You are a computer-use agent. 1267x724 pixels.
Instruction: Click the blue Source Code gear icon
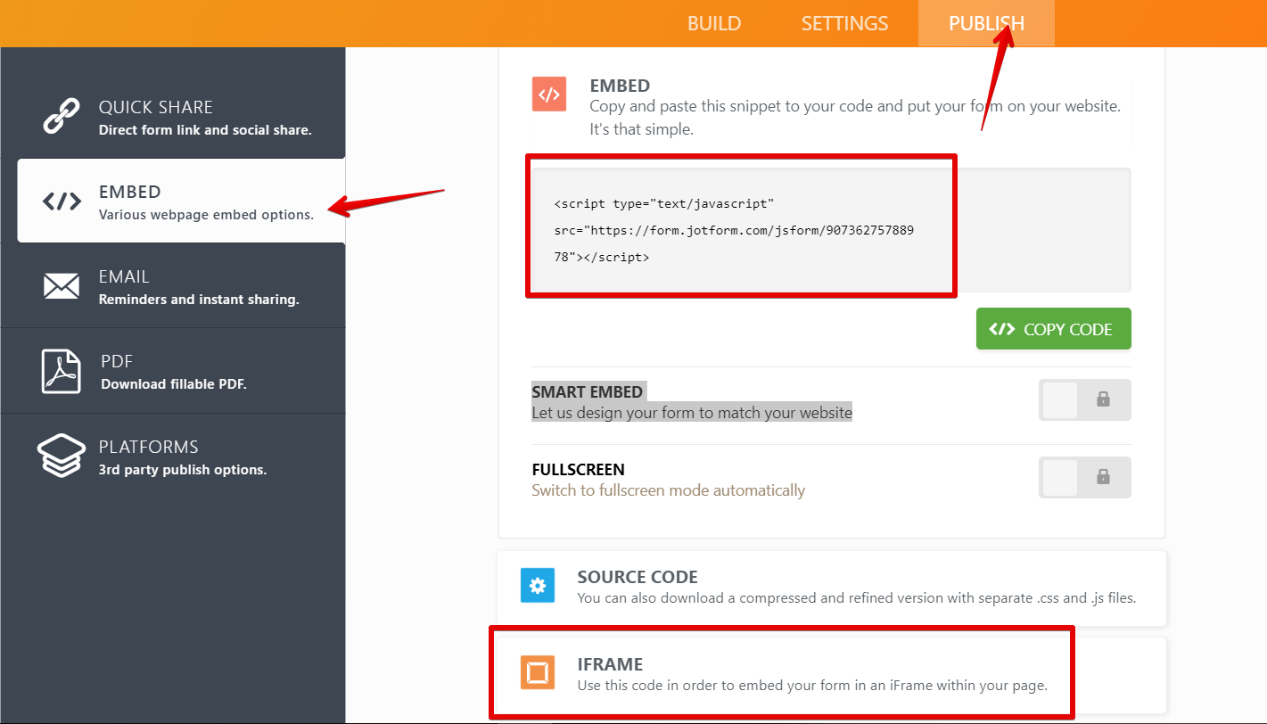(538, 586)
